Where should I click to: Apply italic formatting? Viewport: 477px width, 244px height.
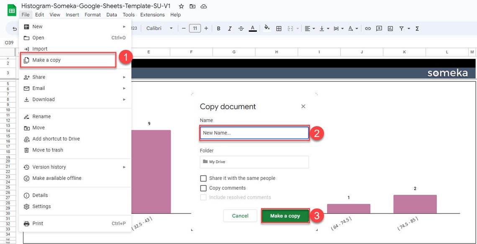click(230, 28)
